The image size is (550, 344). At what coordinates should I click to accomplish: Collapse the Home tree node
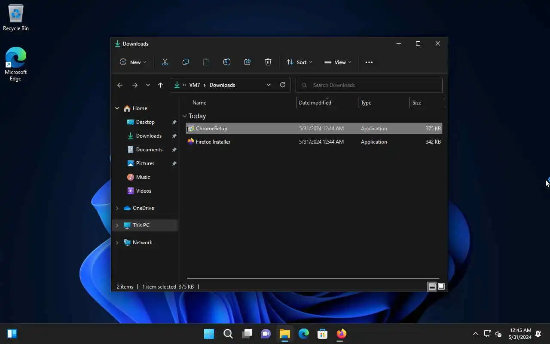point(117,108)
